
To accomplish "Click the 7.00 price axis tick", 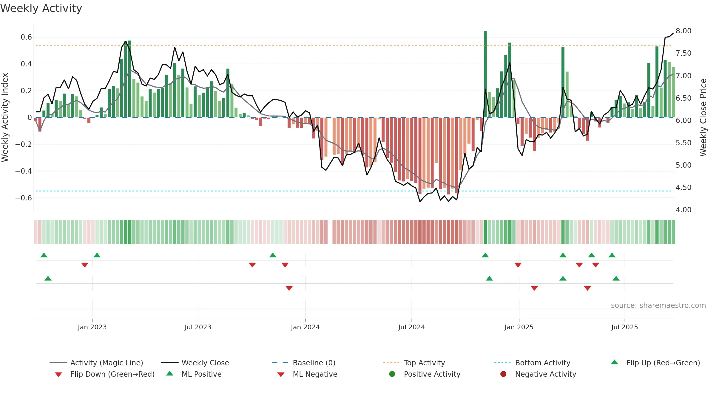I will coord(683,76).
